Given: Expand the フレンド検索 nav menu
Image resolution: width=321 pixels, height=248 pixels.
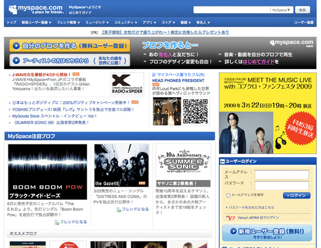Looking at the screenshot, I should (68, 22).
